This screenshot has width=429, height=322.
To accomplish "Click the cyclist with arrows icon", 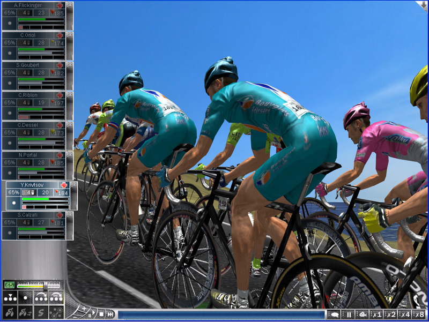I will (x=25, y=312).
